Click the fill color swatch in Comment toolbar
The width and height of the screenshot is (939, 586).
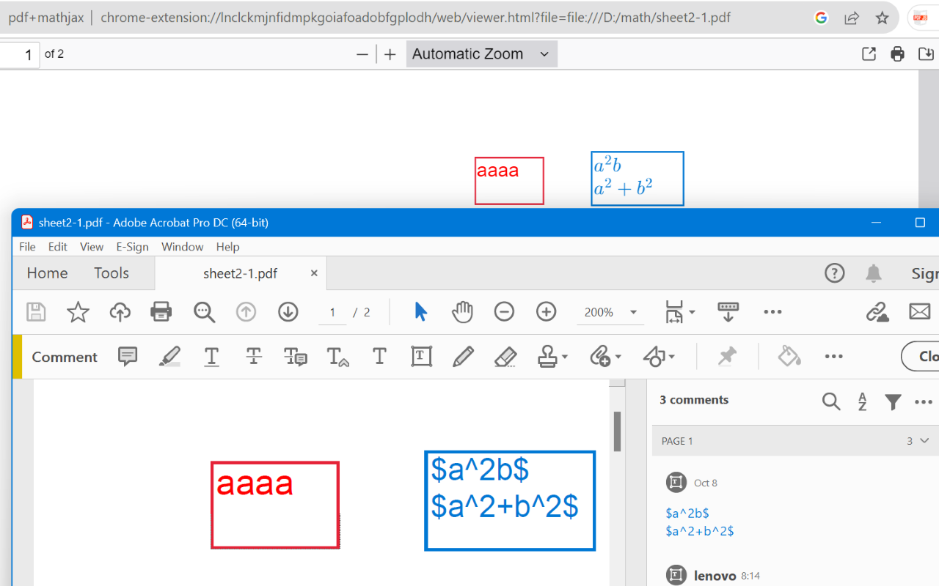pyautogui.click(x=789, y=357)
